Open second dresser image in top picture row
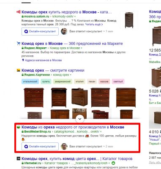Image resolution: width=161 pixels, height=169 pixels. coord(59,98)
